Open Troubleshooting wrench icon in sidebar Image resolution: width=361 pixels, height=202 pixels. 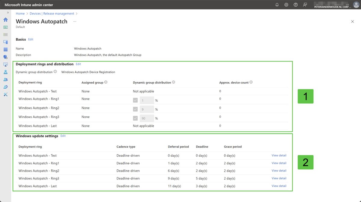tap(5, 94)
